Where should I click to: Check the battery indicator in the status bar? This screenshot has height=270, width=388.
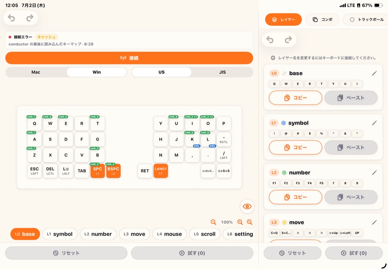pyautogui.click(x=378, y=5)
